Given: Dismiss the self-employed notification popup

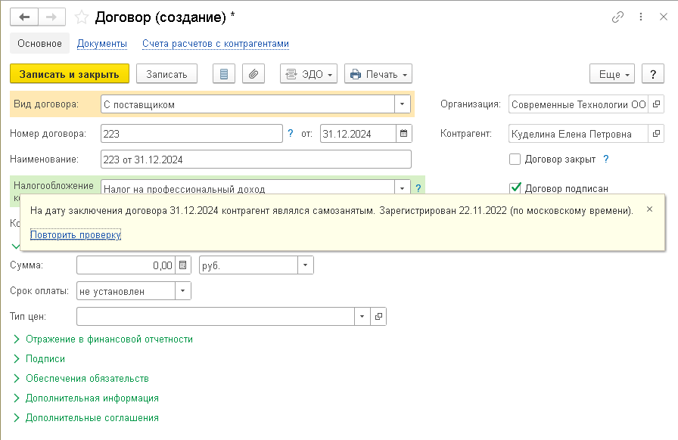Looking at the screenshot, I should coord(649,209).
